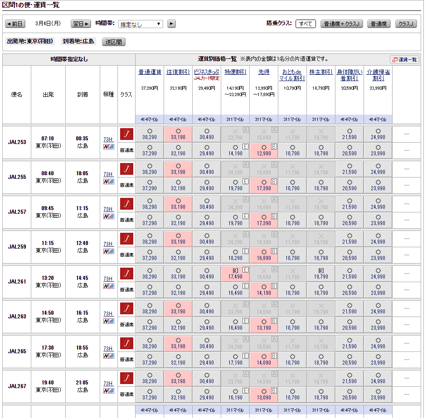Screen dimensions: 427x418
Task: Open 往復割引 fare details link
Action: point(178,72)
